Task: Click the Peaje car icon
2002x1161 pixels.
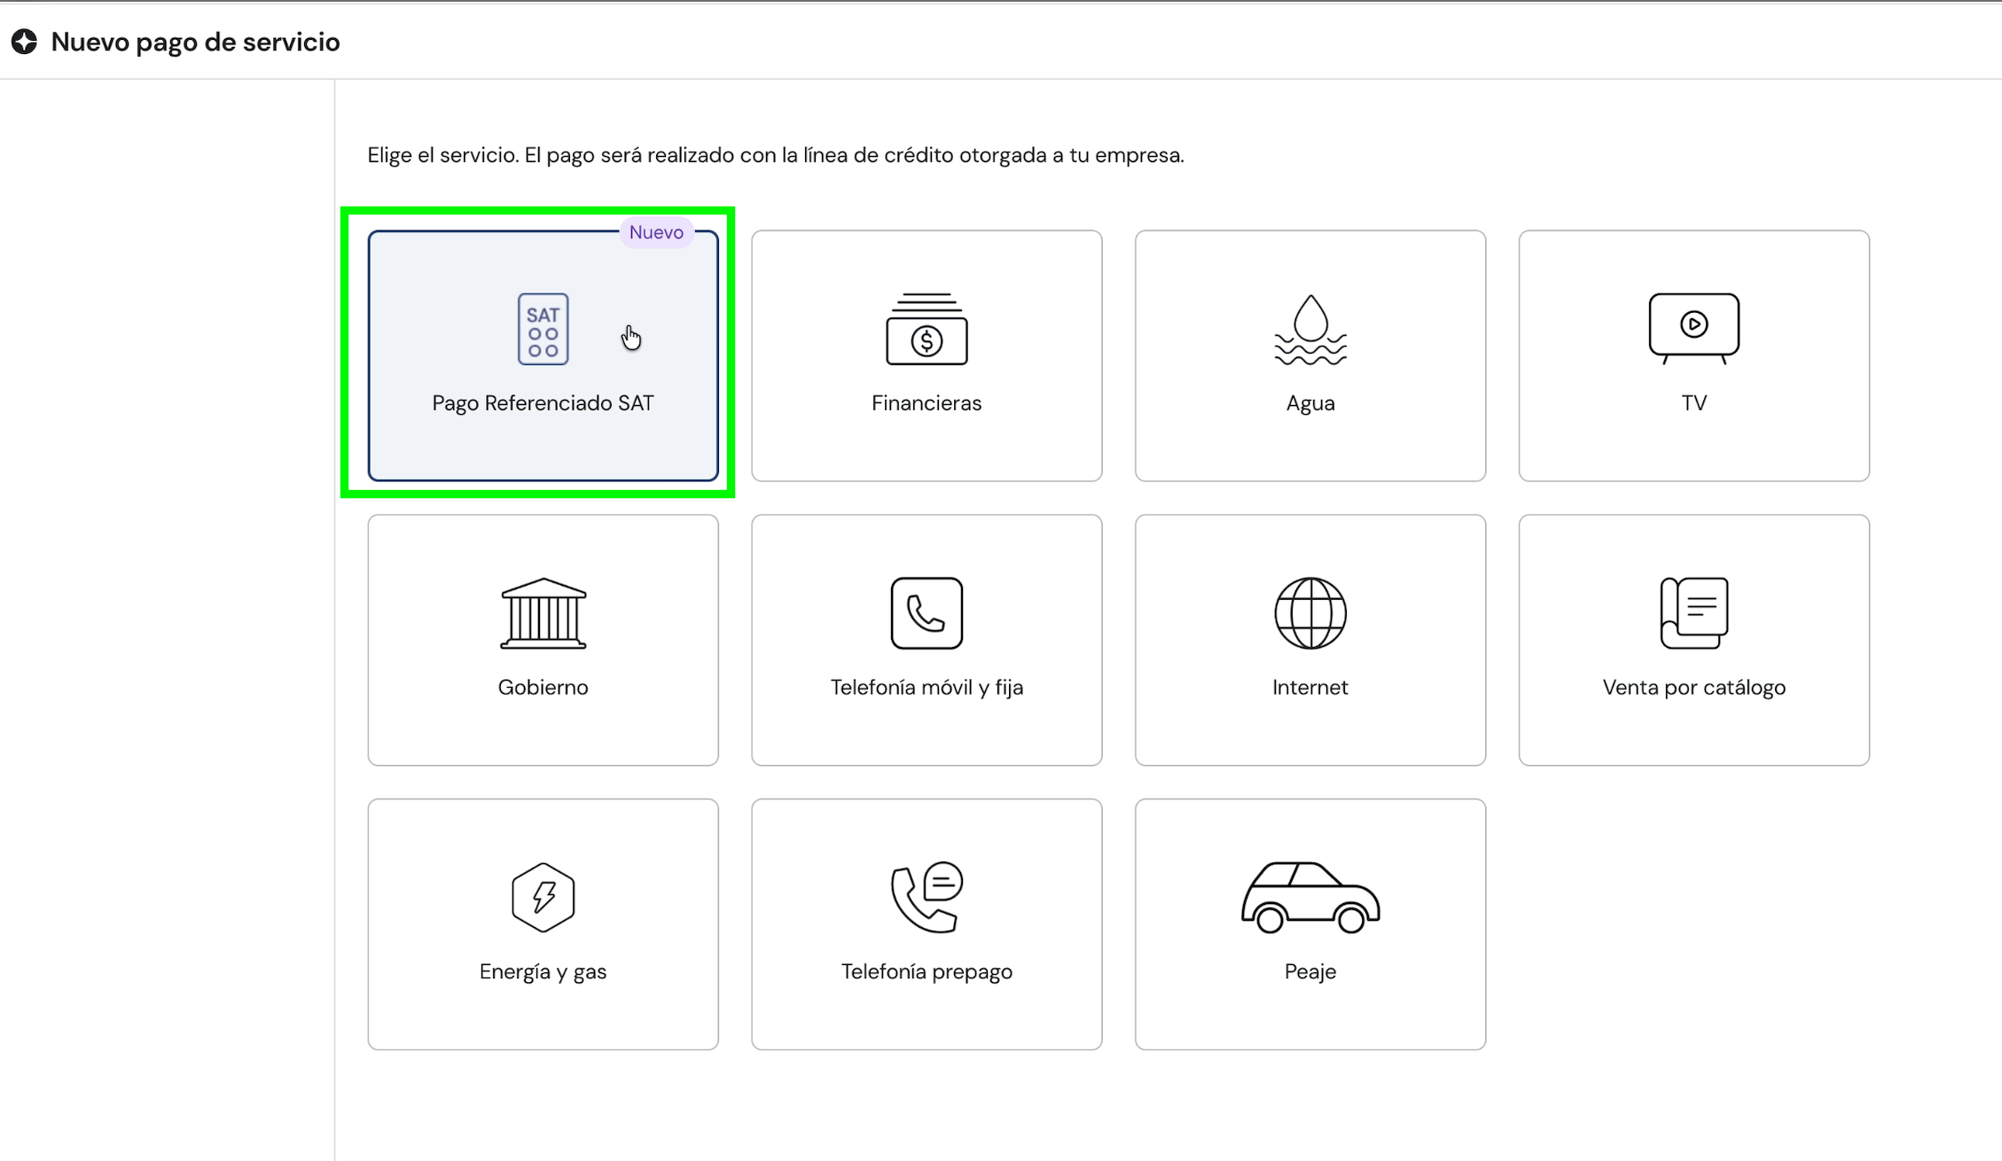Action: (1310, 897)
